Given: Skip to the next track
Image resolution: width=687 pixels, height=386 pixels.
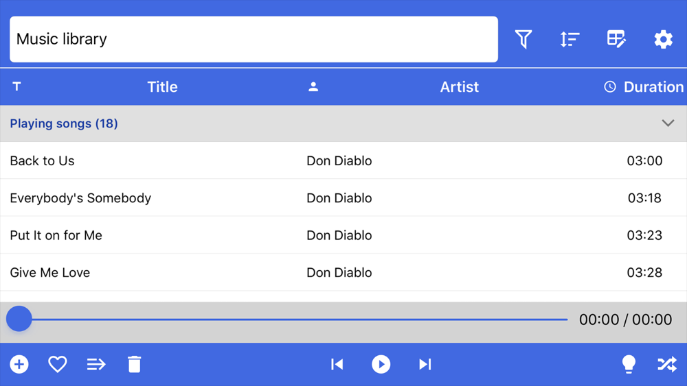Looking at the screenshot, I should (425, 364).
